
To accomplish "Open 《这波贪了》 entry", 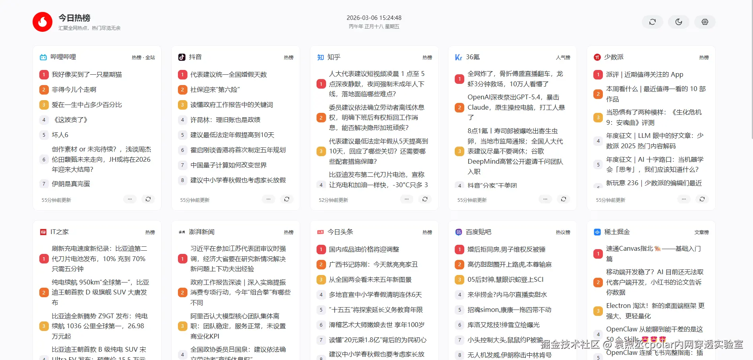I will pyautogui.click(x=70, y=120).
